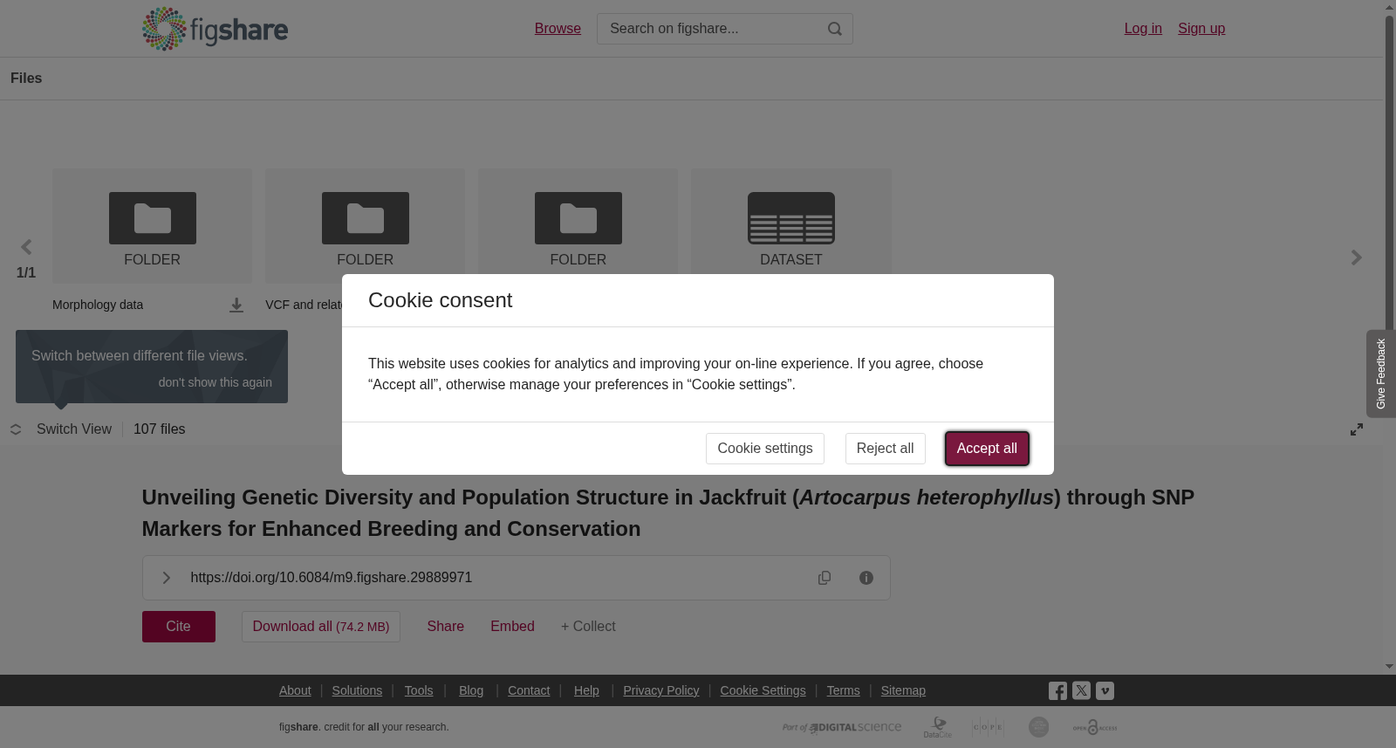Accept all cookies
Viewport: 1396px width, 748px height.
pos(987,449)
